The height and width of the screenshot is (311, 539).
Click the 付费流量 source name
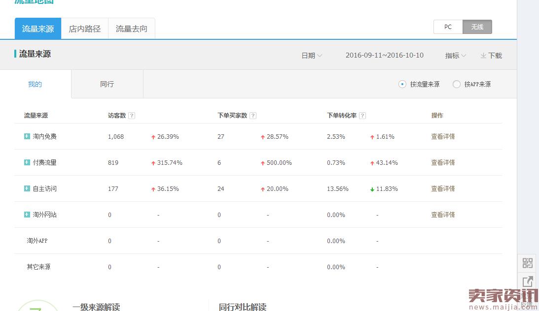[45, 162]
